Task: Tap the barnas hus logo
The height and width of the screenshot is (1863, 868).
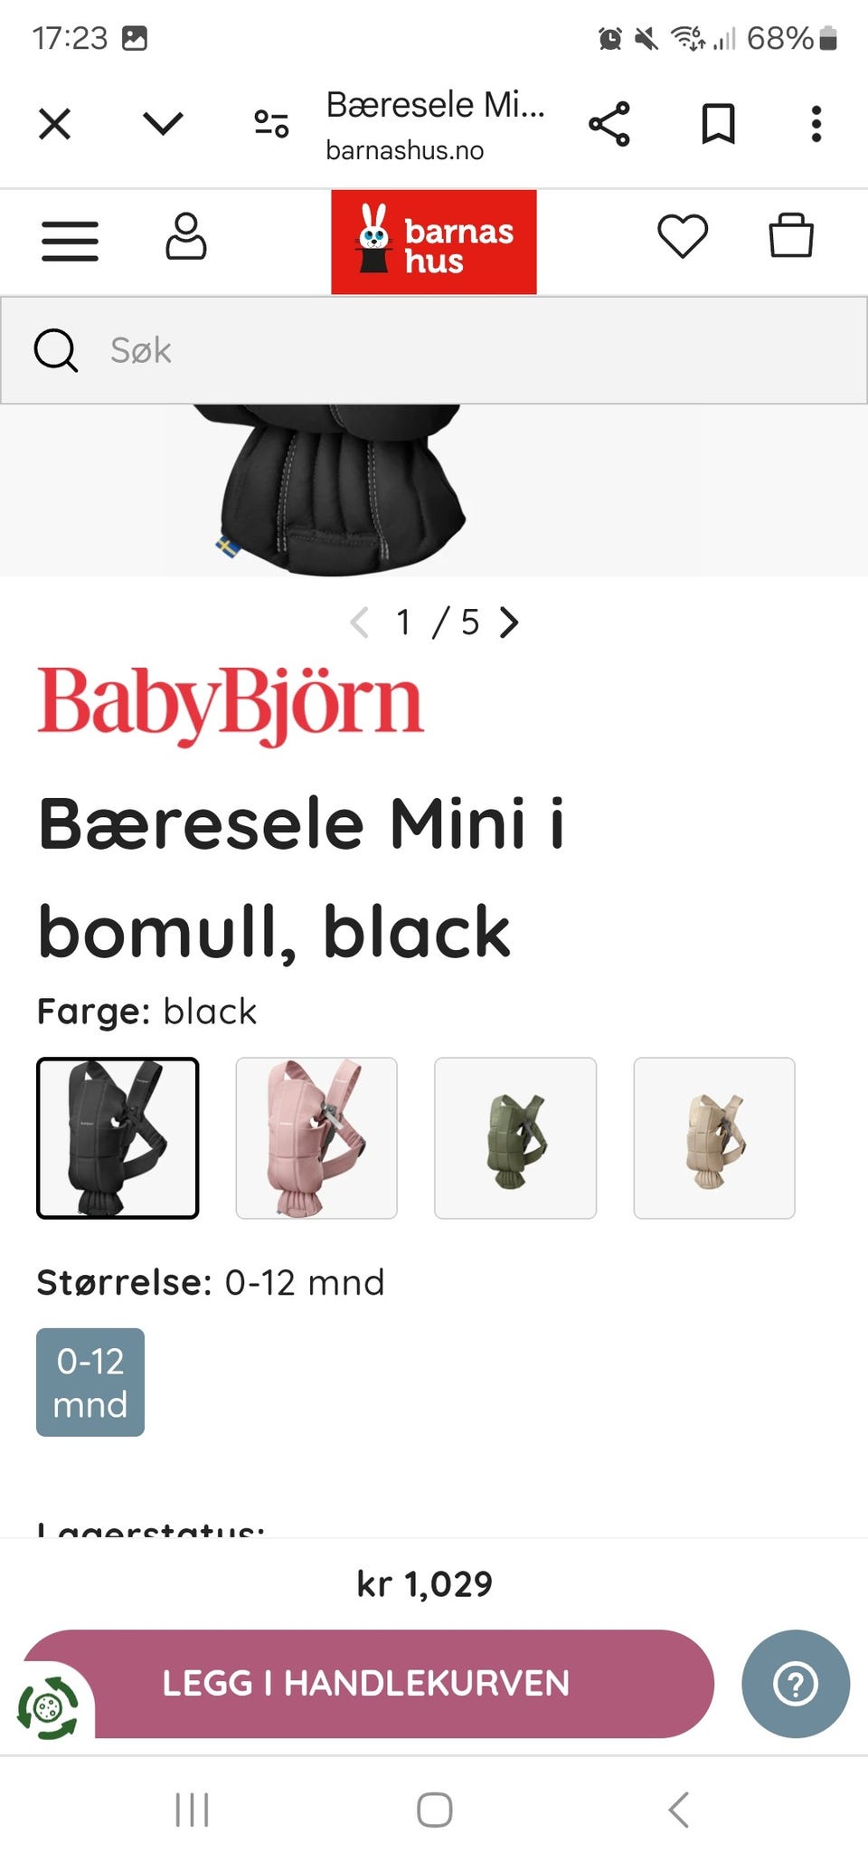Action: [434, 242]
